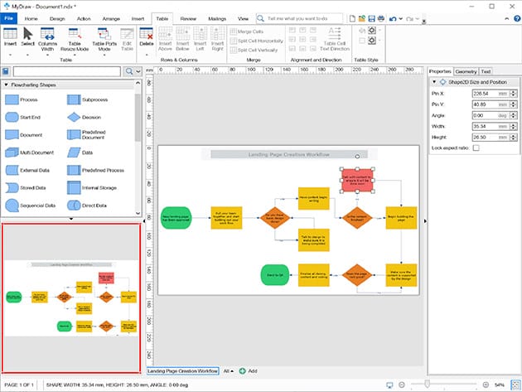Select the Landing Page Creation Workflow page tab
Screen dimensions: 522x392
click(x=183, y=370)
